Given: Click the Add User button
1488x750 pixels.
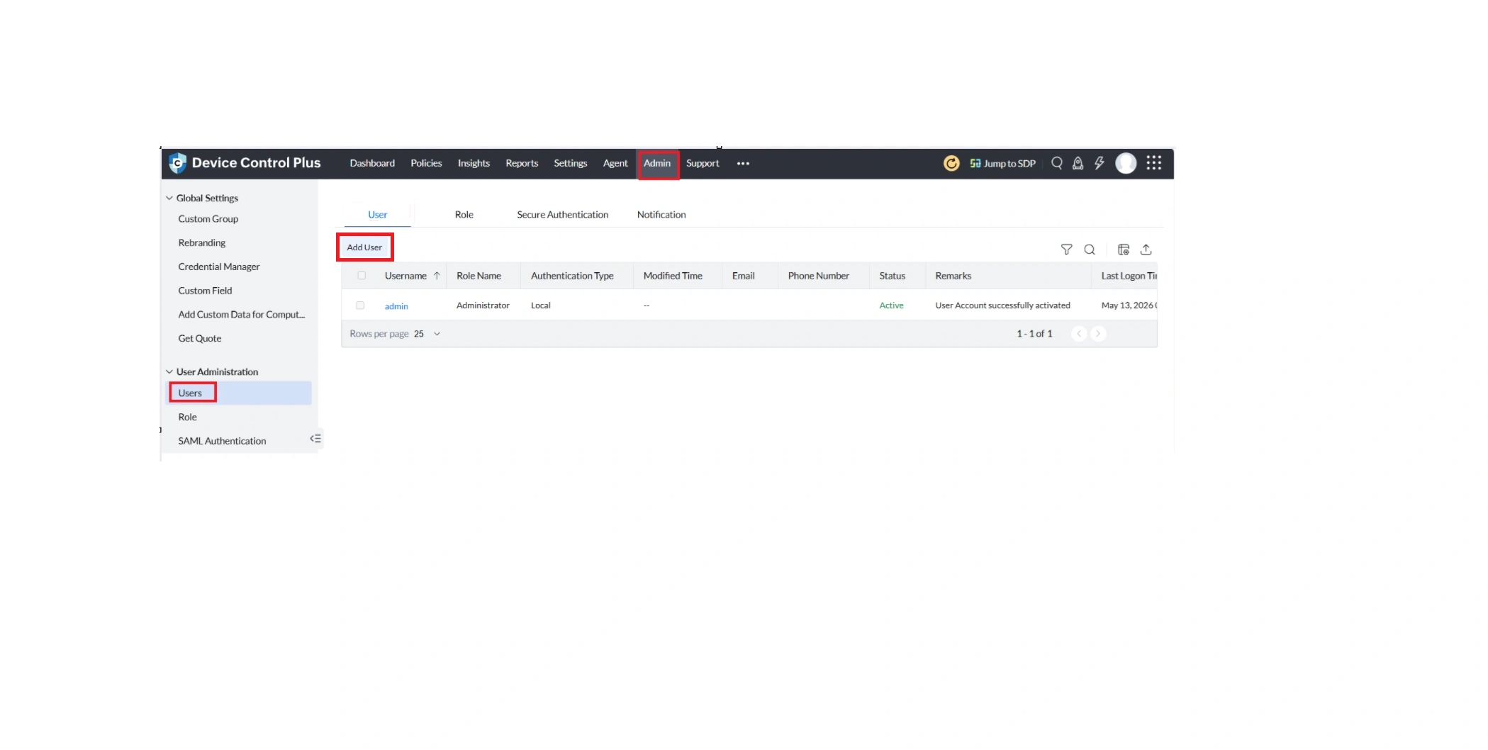Looking at the screenshot, I should [364, 247].
